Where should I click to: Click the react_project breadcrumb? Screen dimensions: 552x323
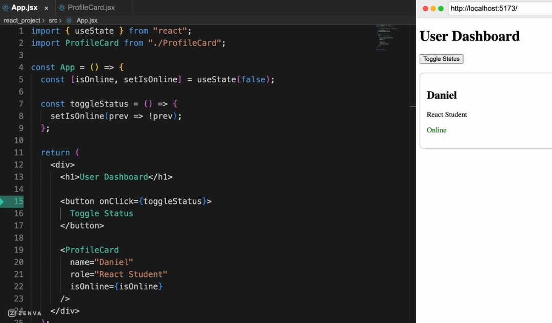click(x=22, y=20)
